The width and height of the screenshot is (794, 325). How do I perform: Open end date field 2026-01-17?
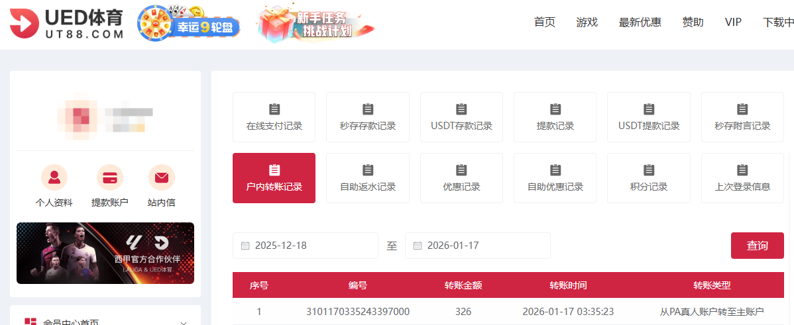(x=478, y=246)
